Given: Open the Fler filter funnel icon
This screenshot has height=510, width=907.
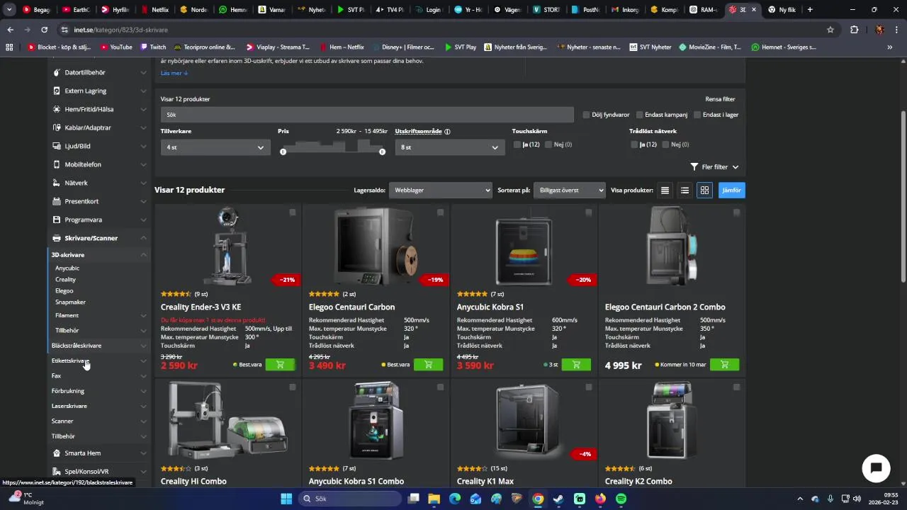Looking at the screenshot, I should click(x=694, y=167).
